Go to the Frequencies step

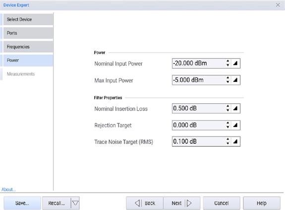point(28,47)
